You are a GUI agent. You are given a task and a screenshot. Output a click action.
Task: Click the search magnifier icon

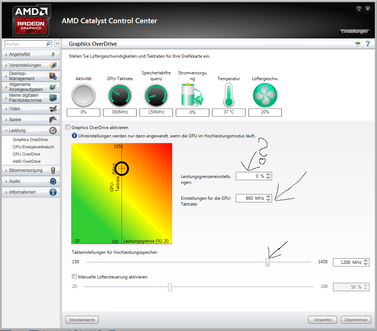coord(48,44)
